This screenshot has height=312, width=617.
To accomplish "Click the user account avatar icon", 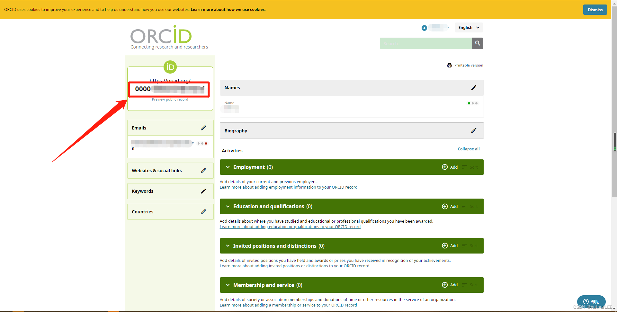I will point(424,28).
